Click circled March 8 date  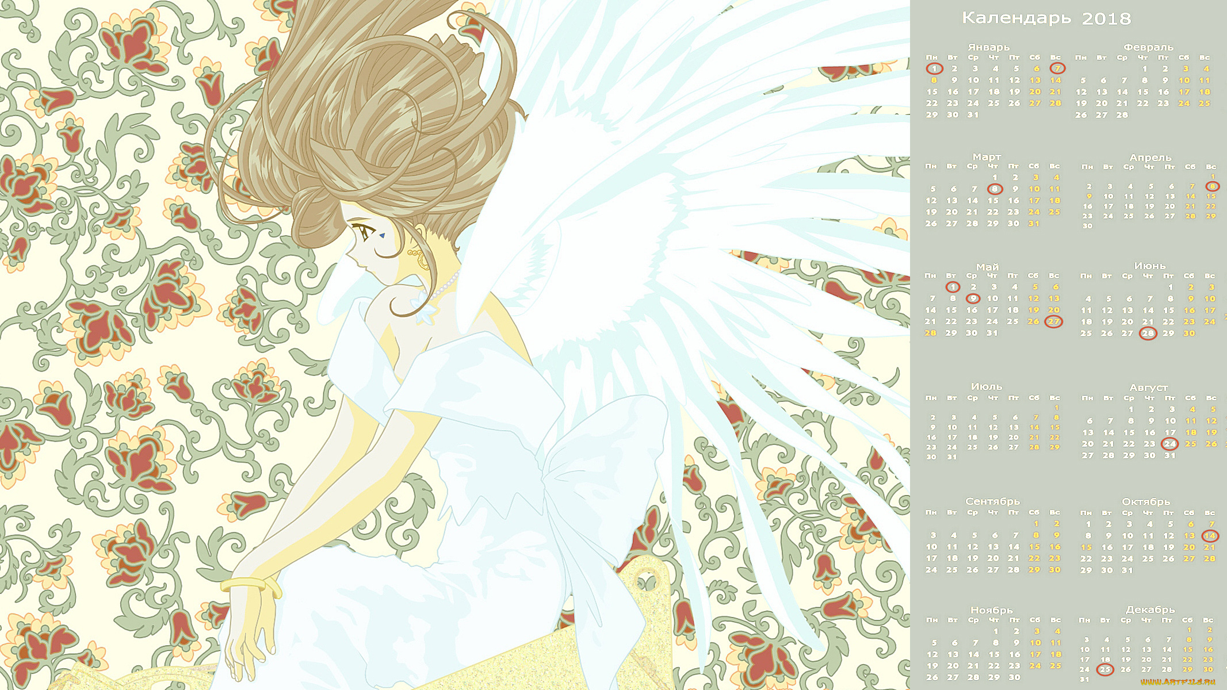[x=995, y=189]
